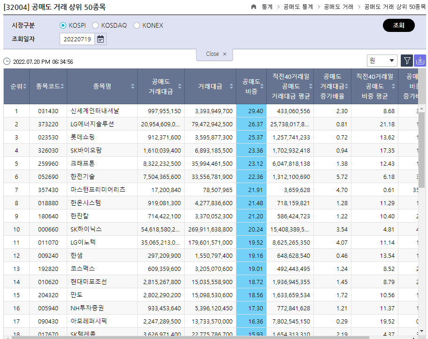Select stock name 신세계인터내셔날
Viewport: 428px width, 339px height.
[x=95, y=111]
